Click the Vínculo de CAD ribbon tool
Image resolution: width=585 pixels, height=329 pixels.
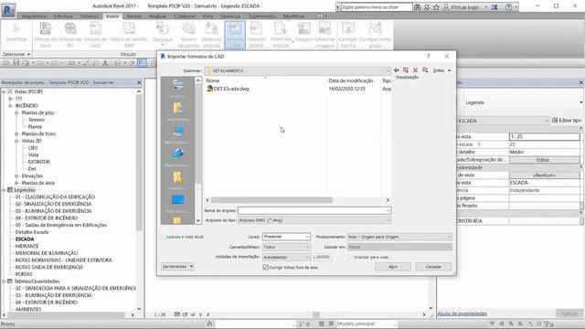(x=95, y=35)
